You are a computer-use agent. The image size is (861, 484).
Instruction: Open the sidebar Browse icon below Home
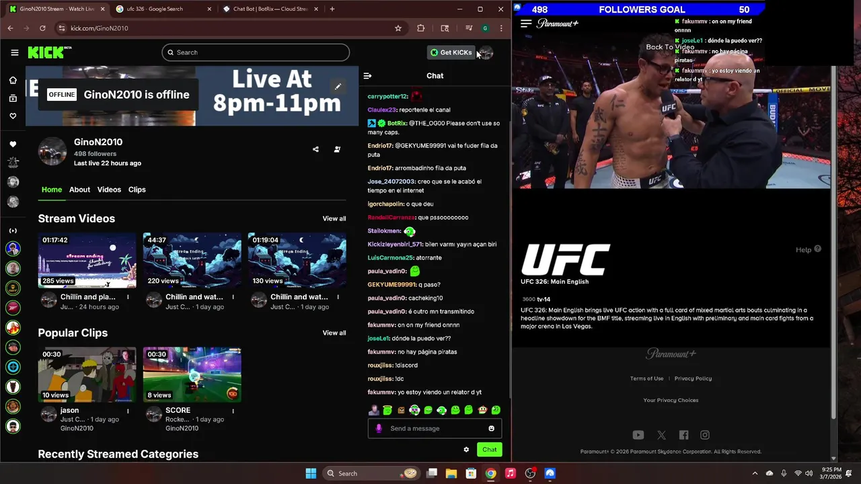point(13,98)
